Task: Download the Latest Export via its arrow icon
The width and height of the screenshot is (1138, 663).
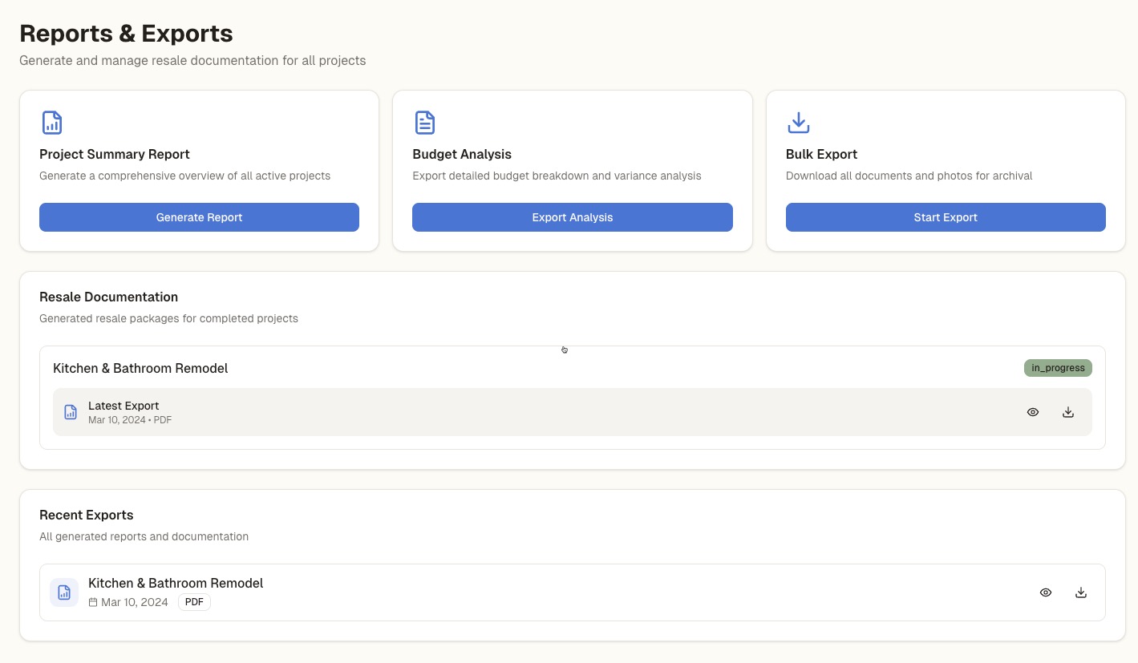Action: [1068, 411]
